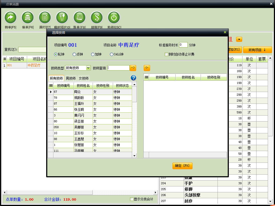Click the 技师状态 column header
Viewport: 275px width, 206px height.
point(122,86)
